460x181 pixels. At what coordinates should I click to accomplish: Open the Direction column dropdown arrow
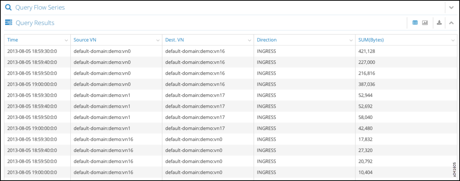(351, 40)
